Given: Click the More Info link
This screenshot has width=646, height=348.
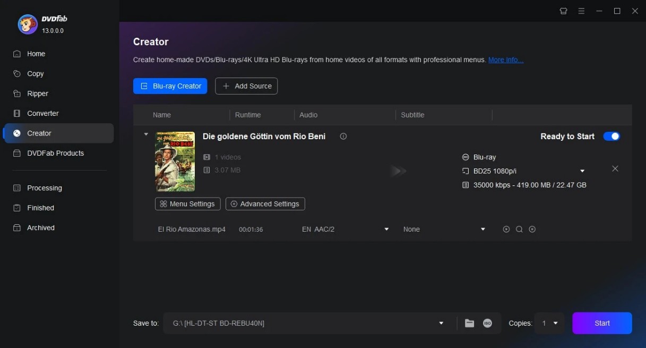Looking at the screenshot, I should coord(505,60).
